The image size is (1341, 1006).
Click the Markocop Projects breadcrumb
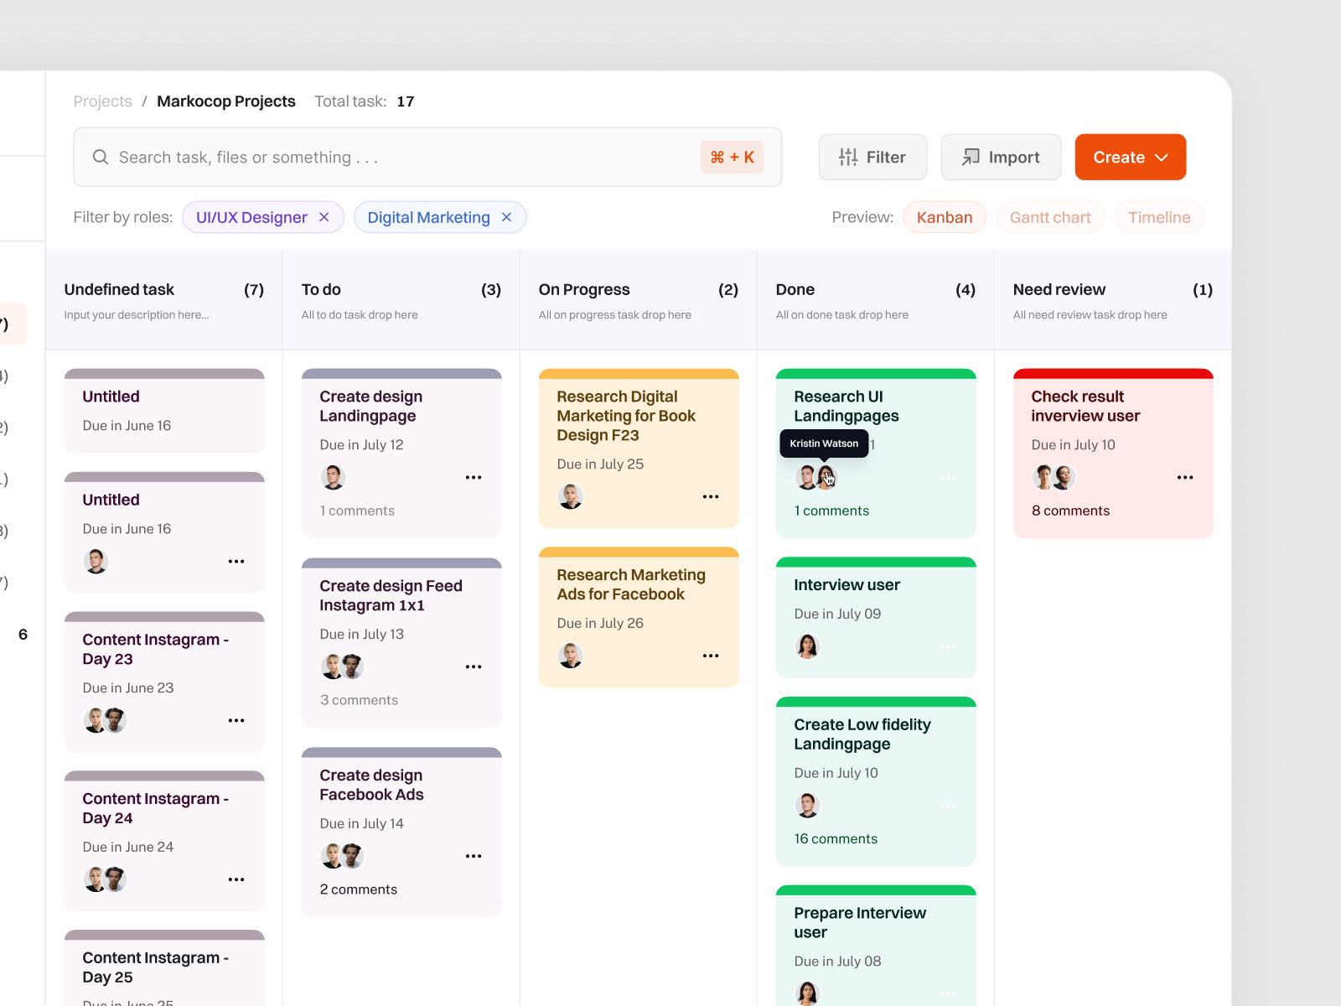[x=225, y=101]
